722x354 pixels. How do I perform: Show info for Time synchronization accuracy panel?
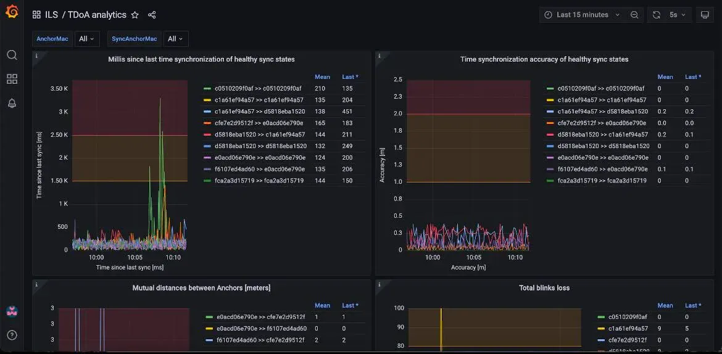pos(380,56)
